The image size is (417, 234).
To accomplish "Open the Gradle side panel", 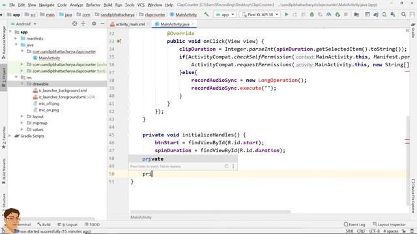I will click(x=413, y=31).
